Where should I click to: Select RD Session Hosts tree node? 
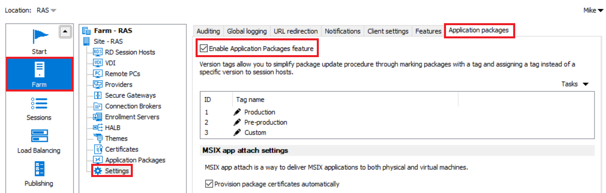pos(130,52)
